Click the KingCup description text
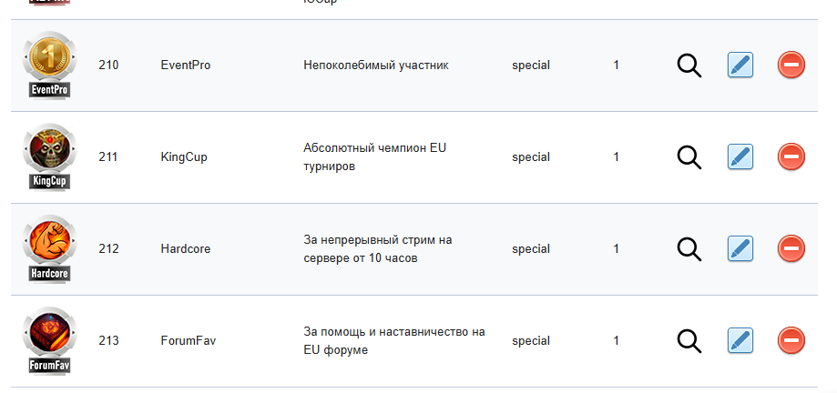 (374, 156)
